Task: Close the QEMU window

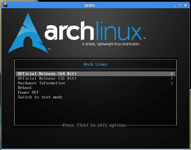Action: pyautogui.click(x=185, y=5)
